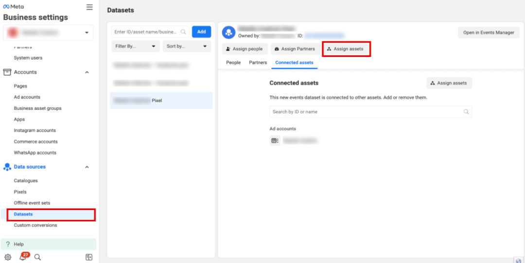
Task: Open settings gear icon at bottom
Action: point(8,257)
